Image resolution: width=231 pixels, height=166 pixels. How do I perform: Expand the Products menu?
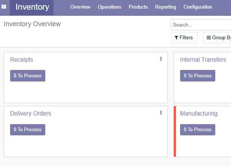[x=138, y=7]
